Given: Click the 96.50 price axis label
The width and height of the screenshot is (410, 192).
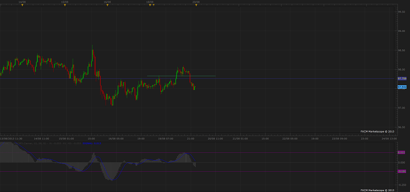Looking at the screenshot, I should click(401, 127).
